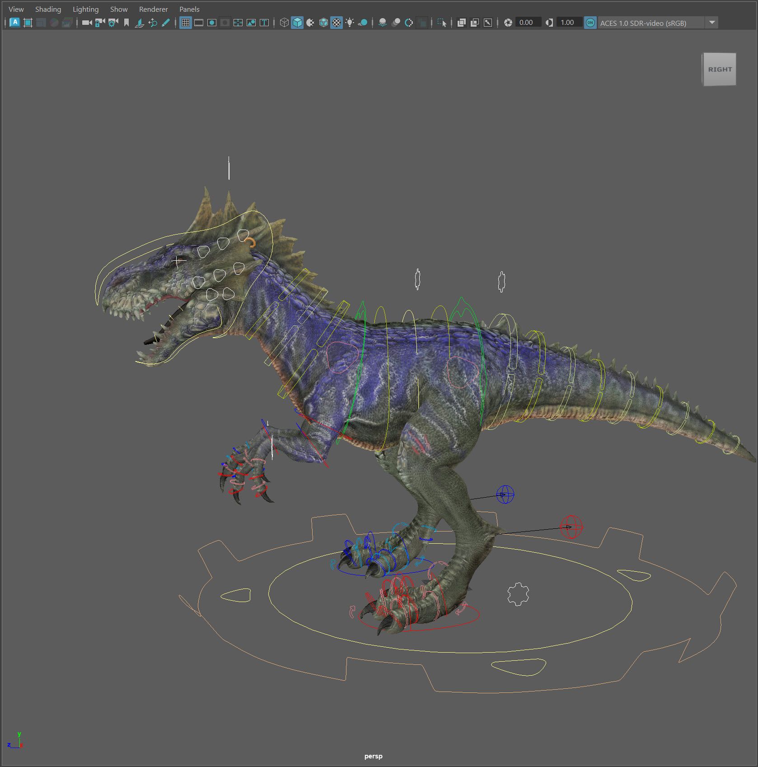Viewport: 758px width, 767px height.
Task: Toggle viewport Shadows icon
Action: coord(363,23)
